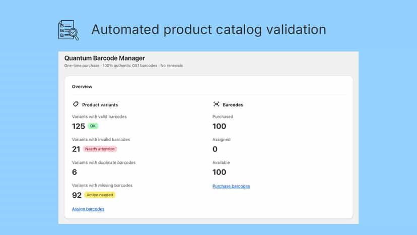417x235 pixels.
Task: Click the missing barcodes count 92
Action: point(77,195)
